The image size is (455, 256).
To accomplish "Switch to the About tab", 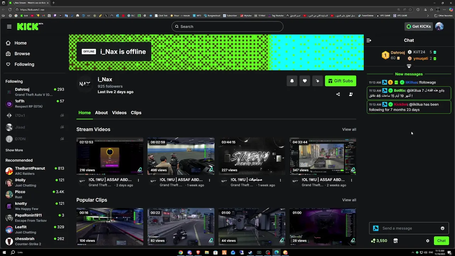I will pos(101,112).
